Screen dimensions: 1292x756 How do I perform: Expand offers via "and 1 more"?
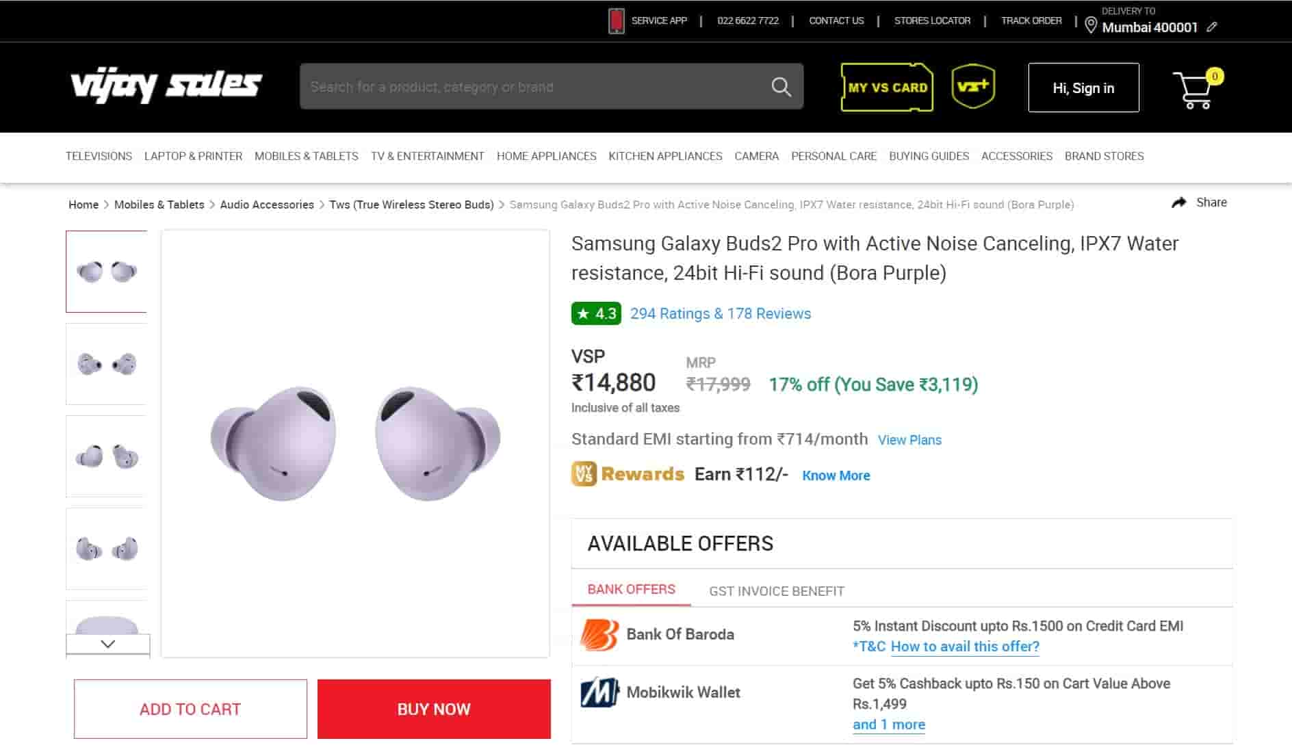click(x=888, y=725)
